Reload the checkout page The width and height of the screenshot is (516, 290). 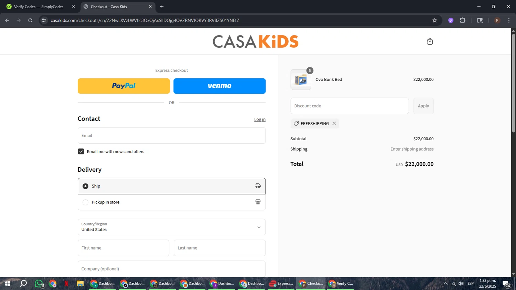30,20
